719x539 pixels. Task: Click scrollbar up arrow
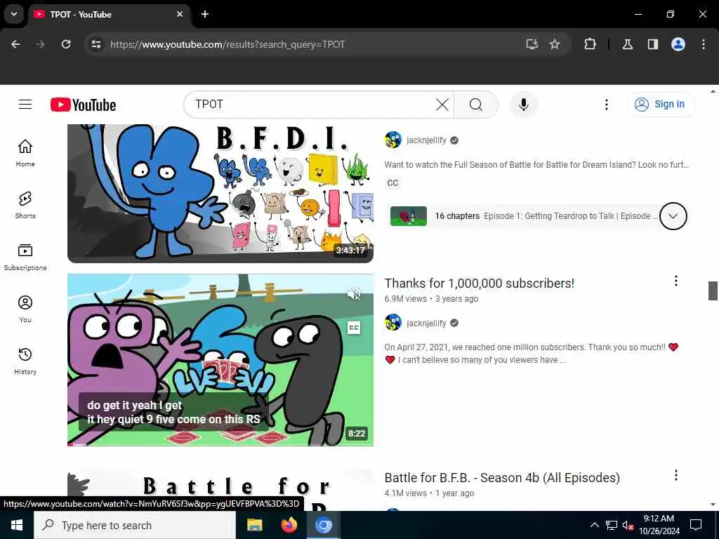click(713, 92)
